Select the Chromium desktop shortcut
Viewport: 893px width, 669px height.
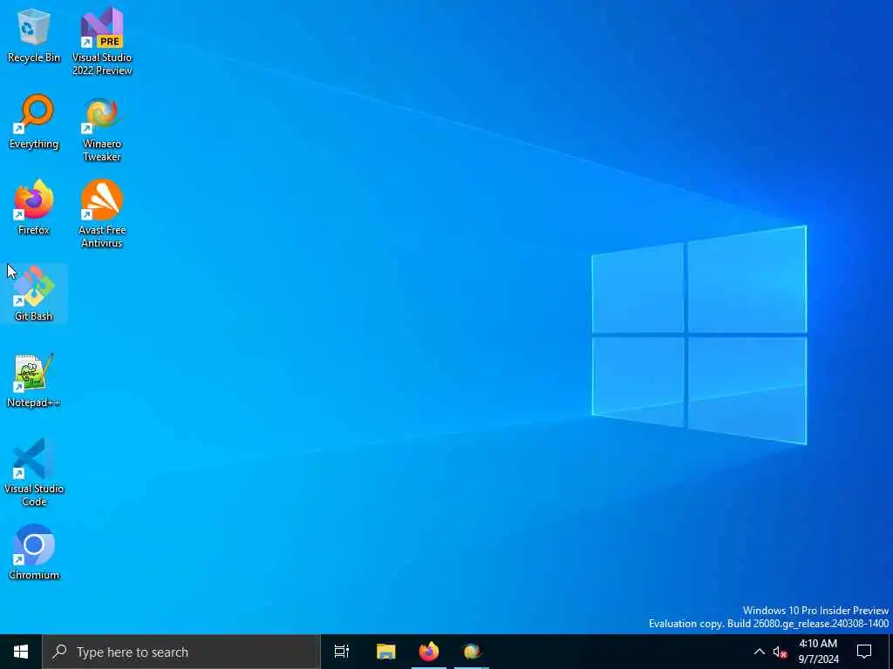click(x=34, y=552)
